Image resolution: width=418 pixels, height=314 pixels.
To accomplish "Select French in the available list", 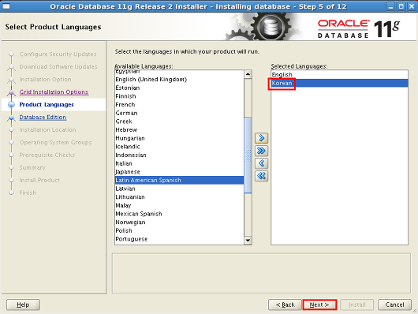I will [x=179, y=105].
